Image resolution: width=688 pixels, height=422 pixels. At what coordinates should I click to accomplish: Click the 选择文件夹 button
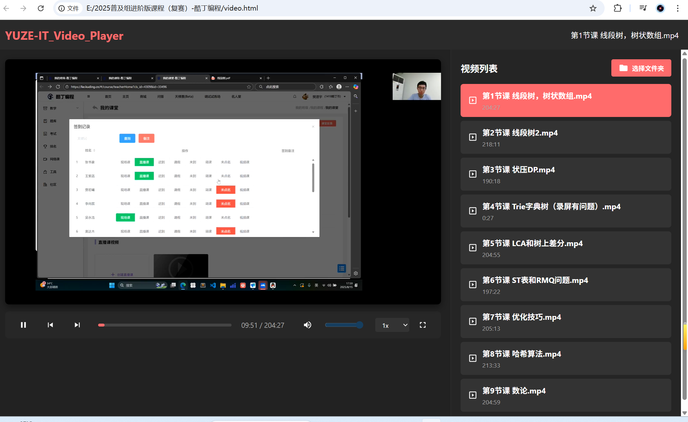641,68
